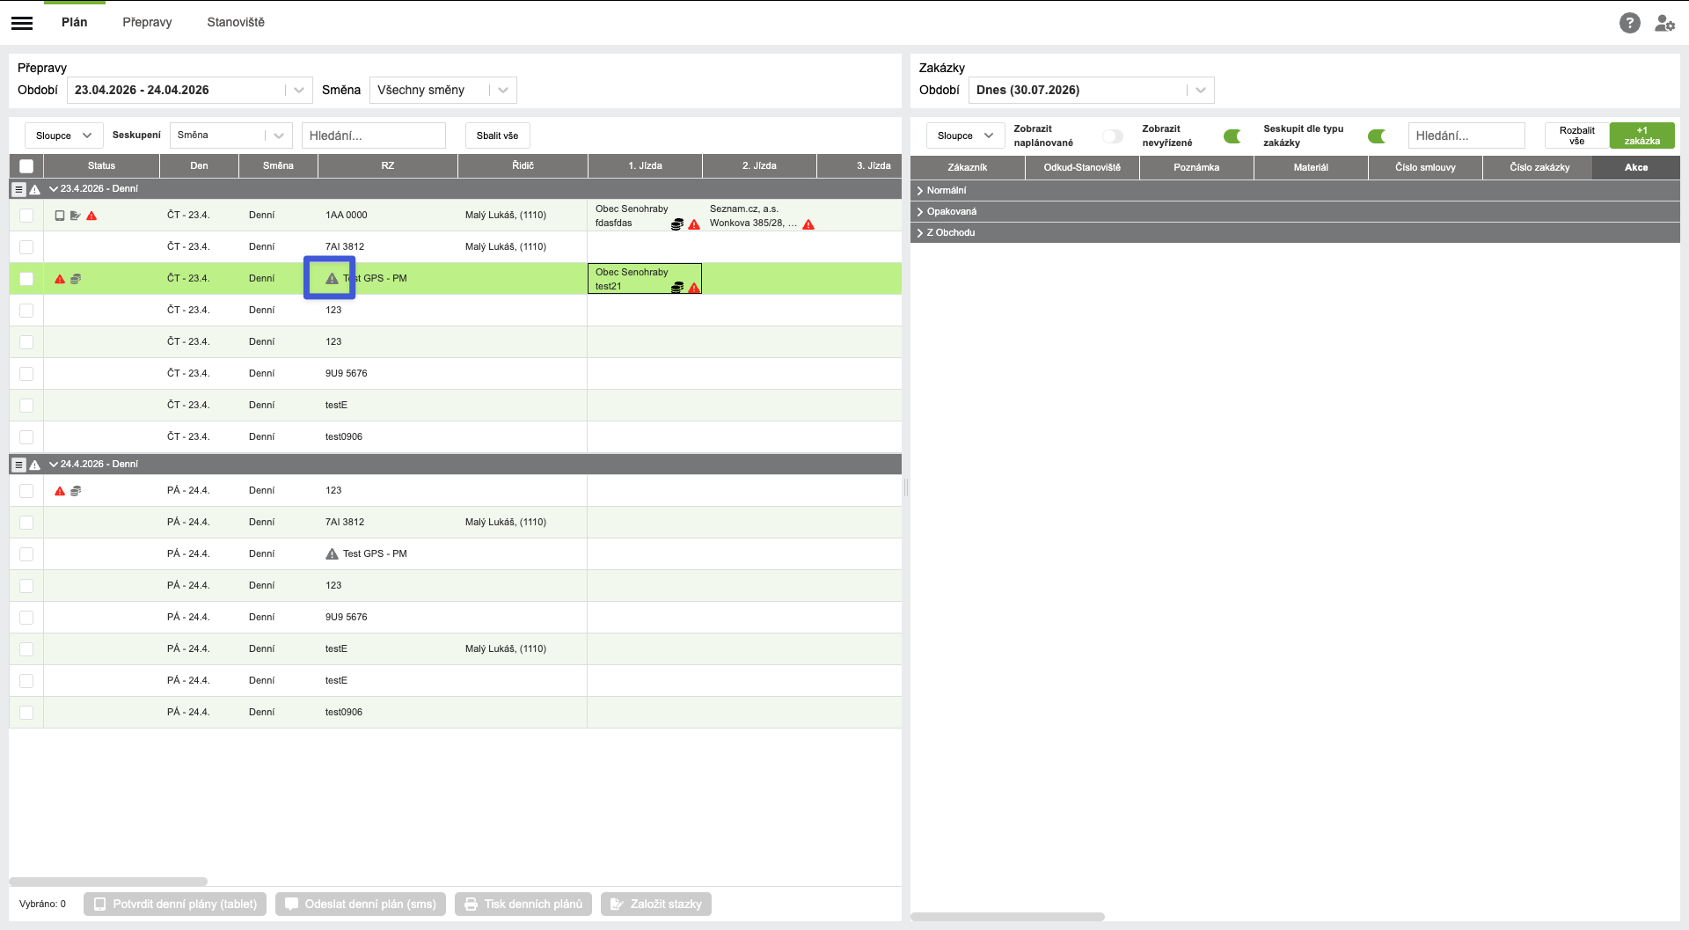Open the help question mark icon

pyautogui.click(x=1629, y=23)
